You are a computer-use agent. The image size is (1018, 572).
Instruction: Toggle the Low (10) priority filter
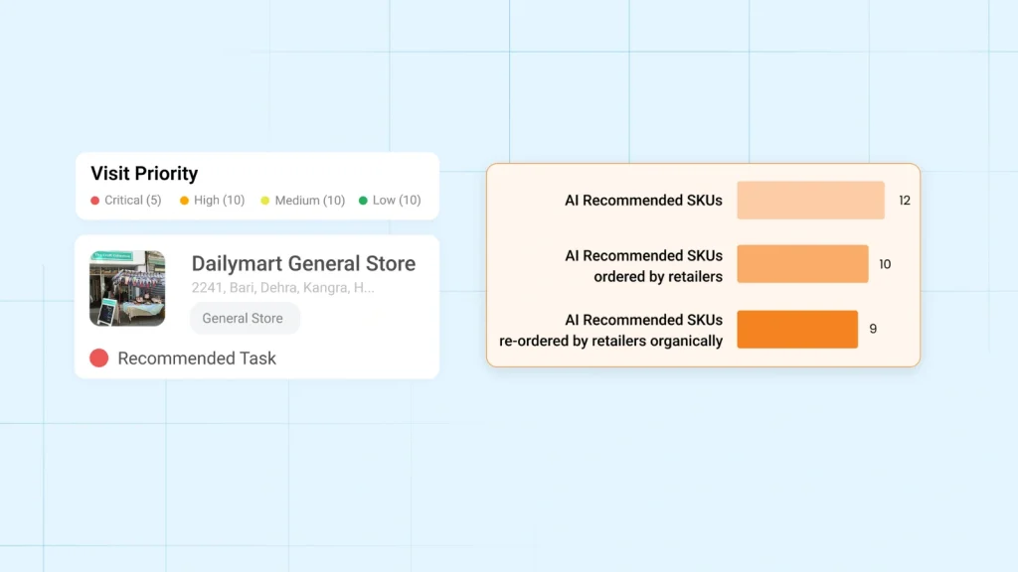pos(390,201)
